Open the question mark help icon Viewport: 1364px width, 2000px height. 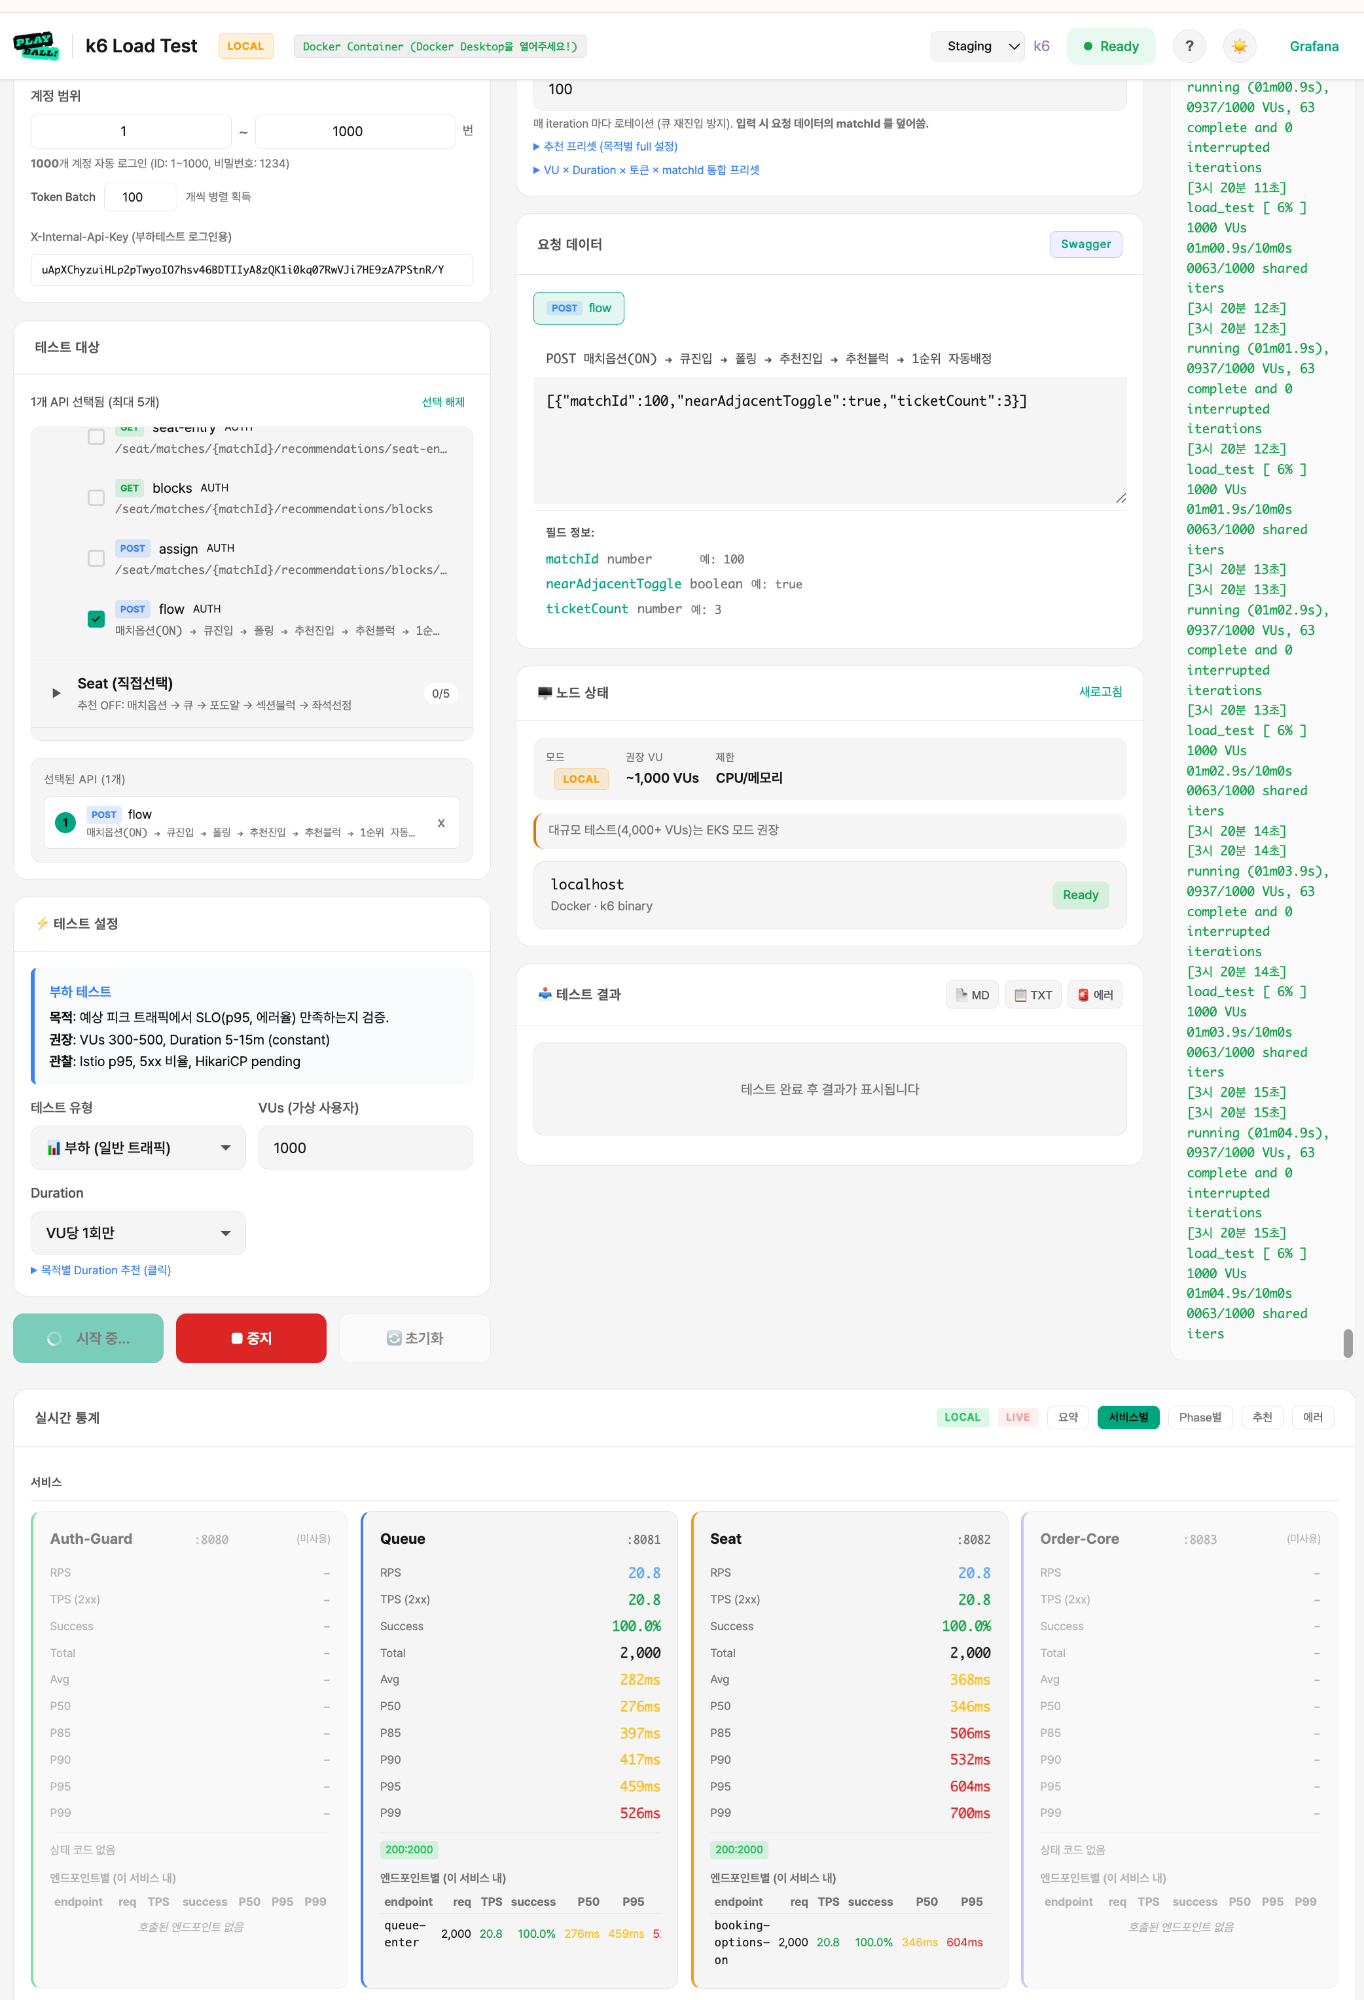tap(1189, 46)
